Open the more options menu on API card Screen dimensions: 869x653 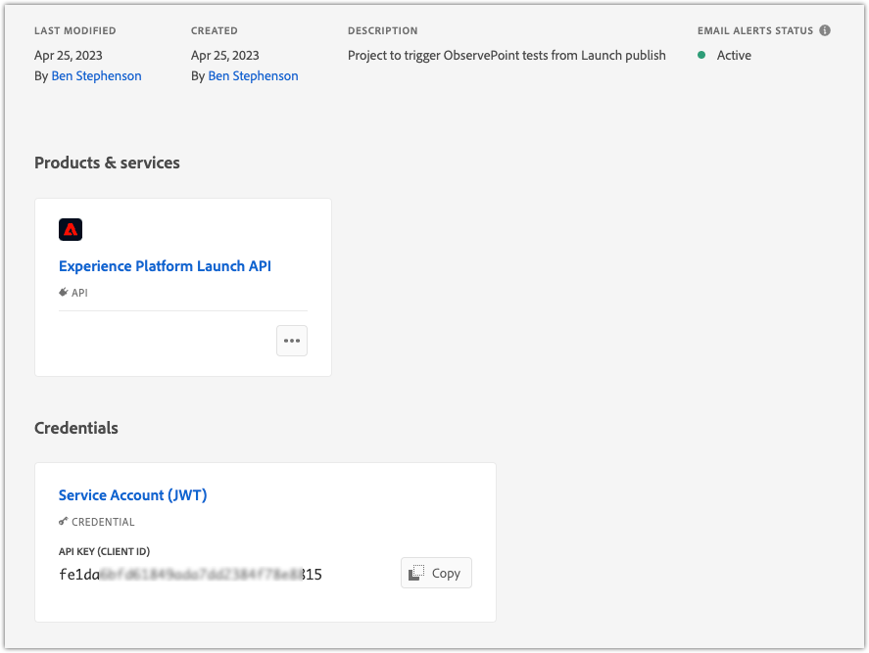(x=292, y=341)
